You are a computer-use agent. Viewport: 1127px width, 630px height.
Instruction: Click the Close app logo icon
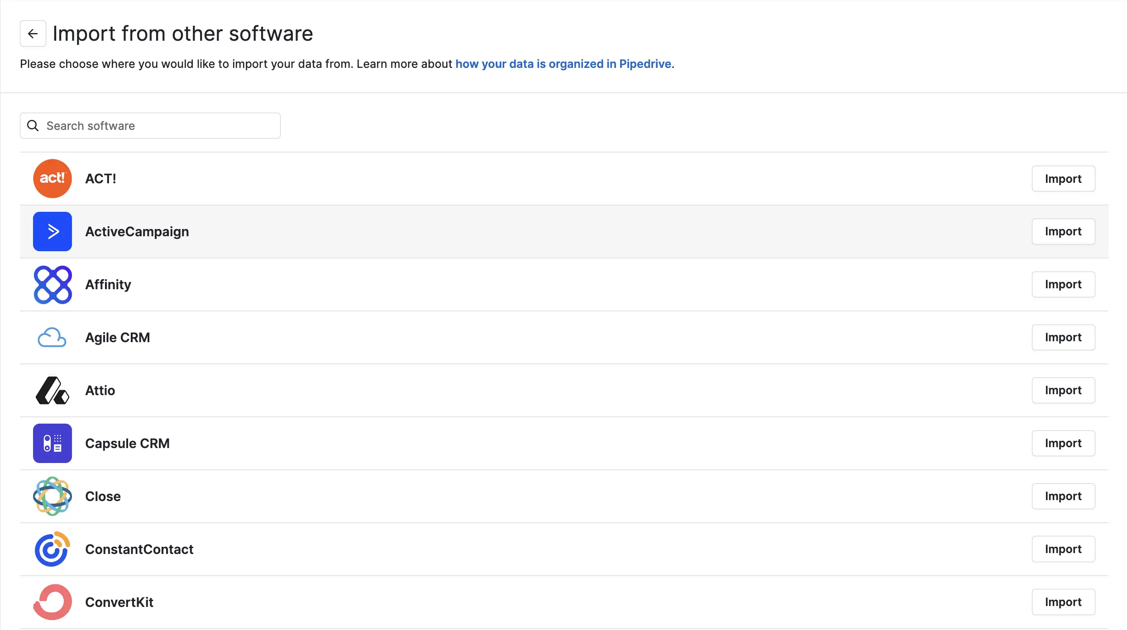[x=53, y=496]
